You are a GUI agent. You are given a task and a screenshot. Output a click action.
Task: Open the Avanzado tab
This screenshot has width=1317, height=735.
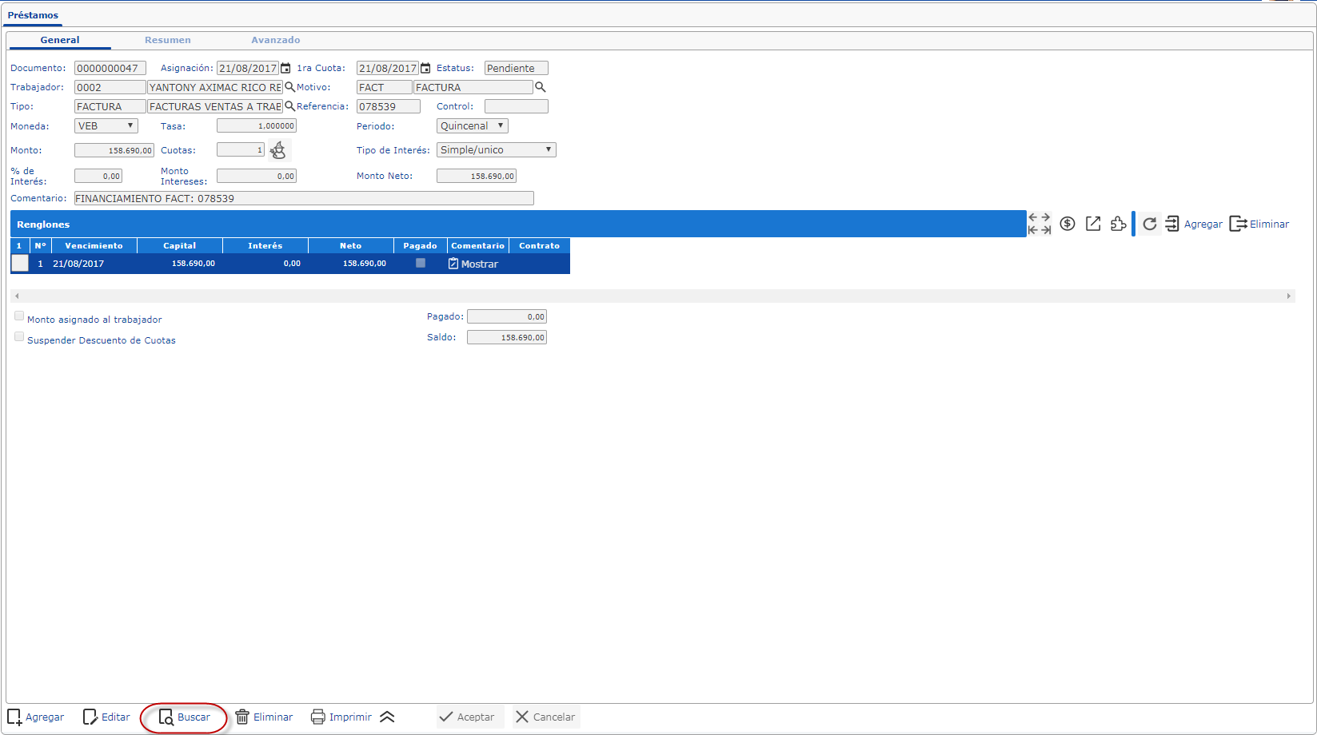(x=276, y=40)
